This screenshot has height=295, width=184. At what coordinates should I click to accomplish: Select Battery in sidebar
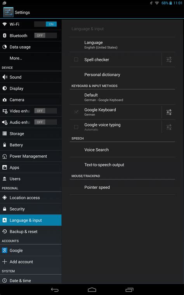pos(31,145)
